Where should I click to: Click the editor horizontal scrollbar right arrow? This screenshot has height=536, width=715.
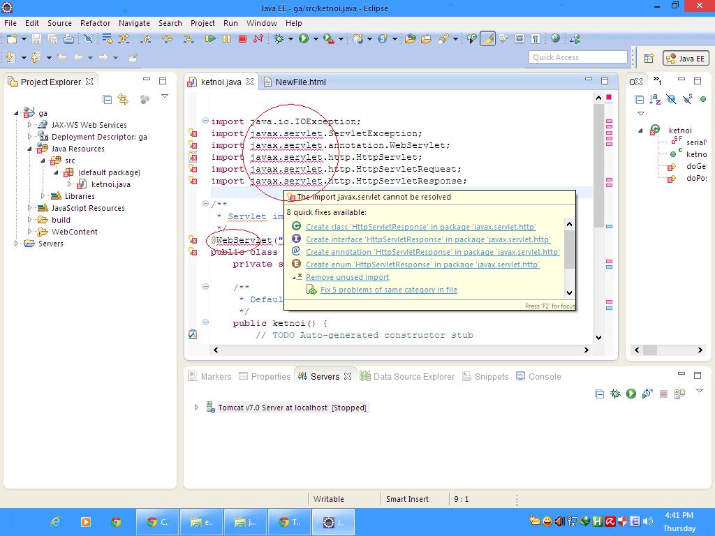587,350
